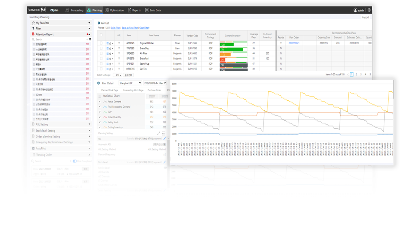Check the select-all checkbox in Pair List header
Image resolution: width=400 pixels, height=239 pixels.
click(x=101, y=35)
